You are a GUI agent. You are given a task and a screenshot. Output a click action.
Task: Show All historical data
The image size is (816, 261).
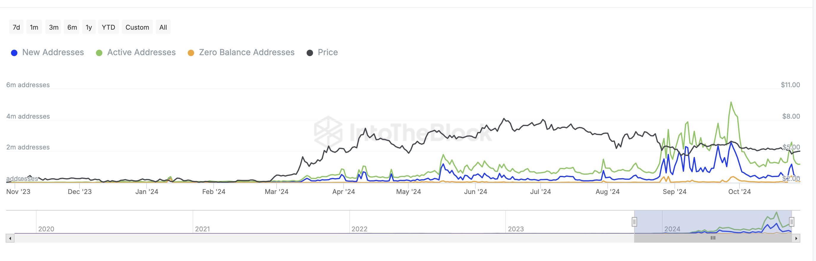163,27
